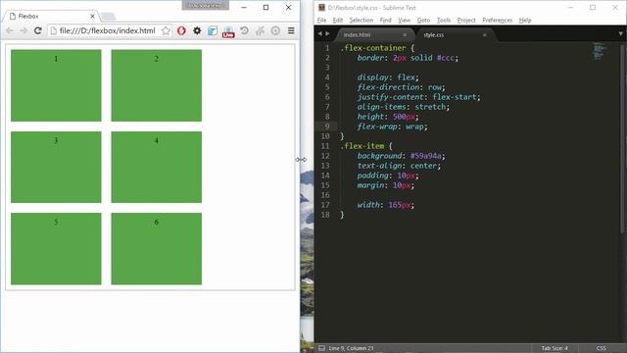Close the Flexbox browser tab
This screenshot has width=627, height=353.
92,16
